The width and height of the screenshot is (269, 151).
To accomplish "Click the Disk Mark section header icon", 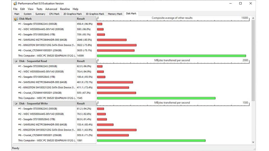I will pyautogui.click(x=16, y=19).
